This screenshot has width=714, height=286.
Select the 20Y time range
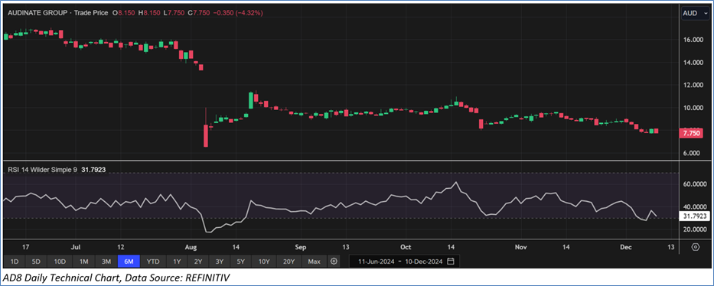[x=289, y=262]
